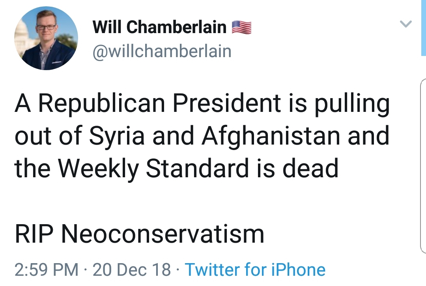This screenshot has height=286, width=426.
Task: Click the word Syria in the tweet
Action: (x=117, y=136)
